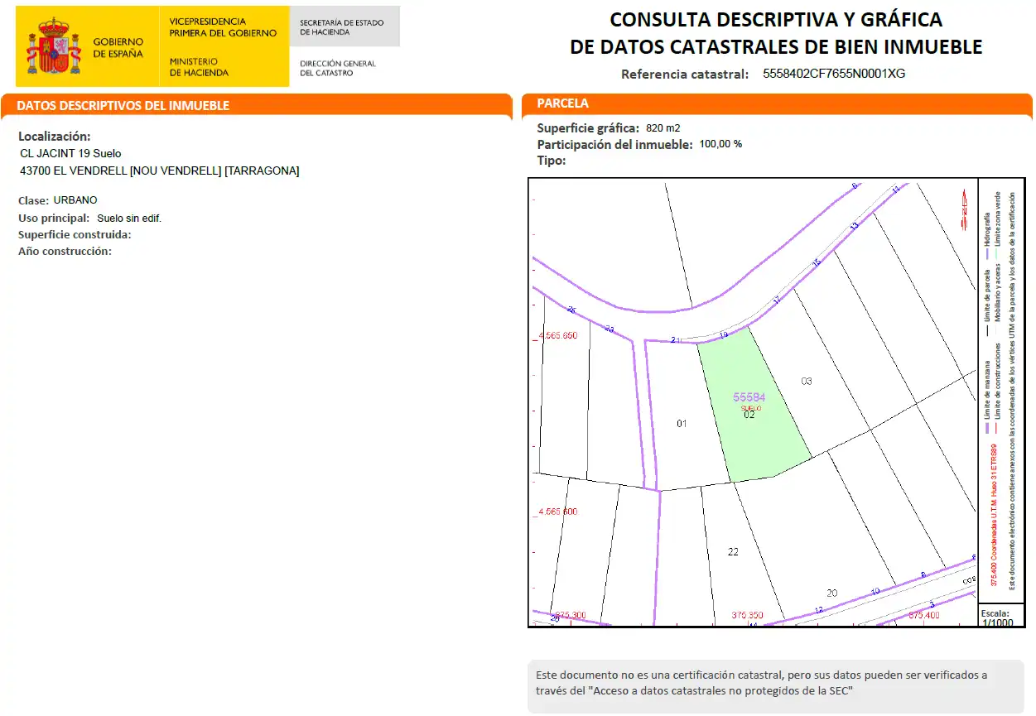Click the coordinate label '4.565.600'
Viewport: 1036px width, 716px height.
pyautogui.click(x=557, y=512)
